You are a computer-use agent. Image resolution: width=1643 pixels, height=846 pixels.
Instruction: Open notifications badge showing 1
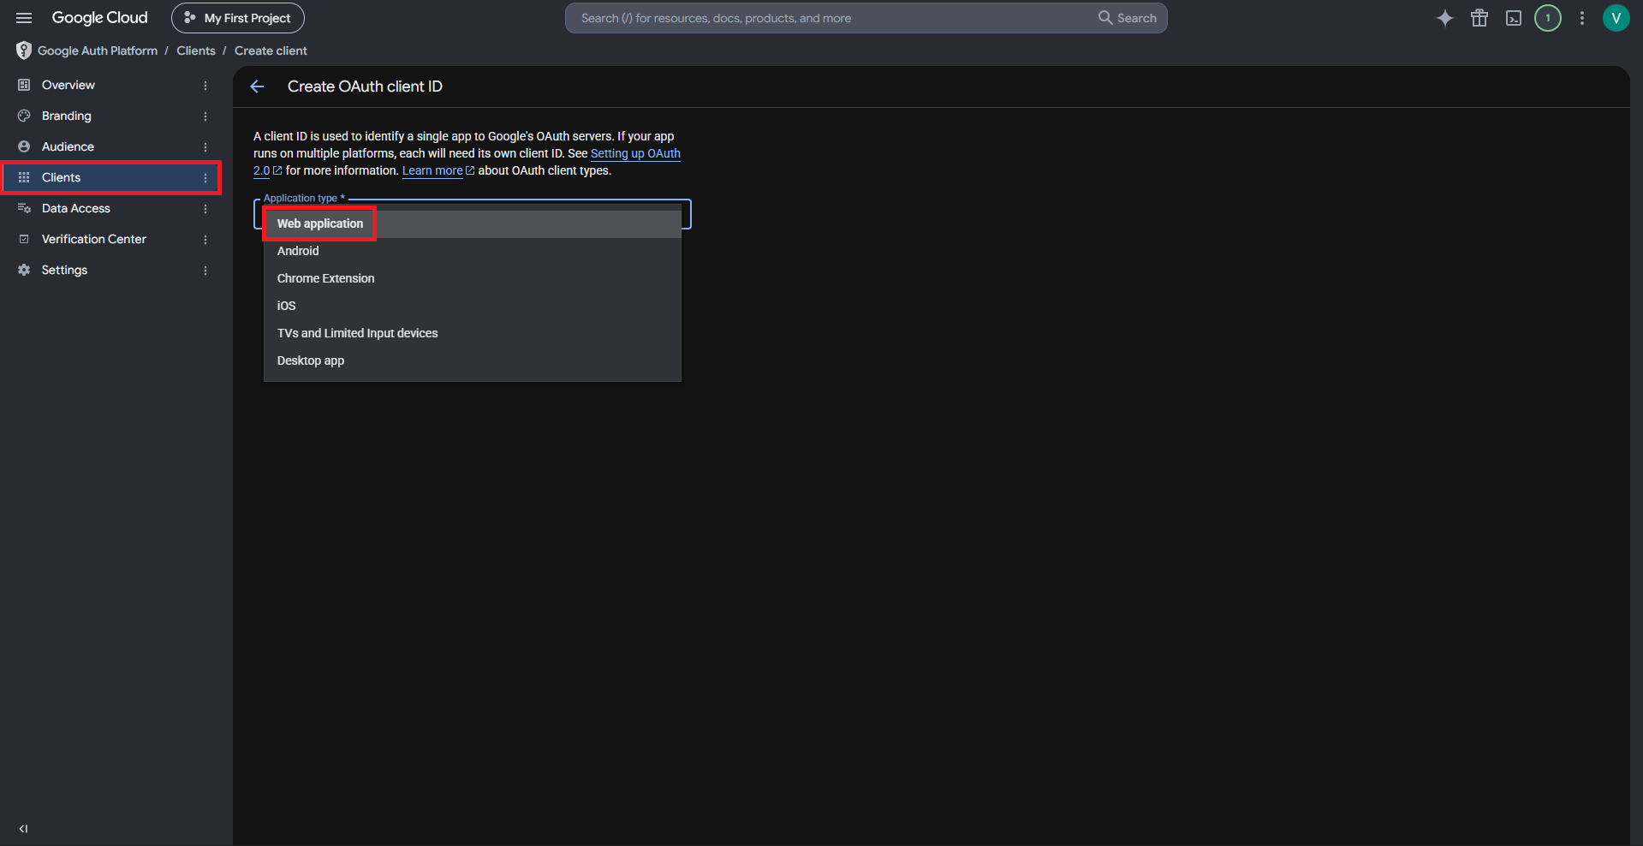click(1548, 18)
